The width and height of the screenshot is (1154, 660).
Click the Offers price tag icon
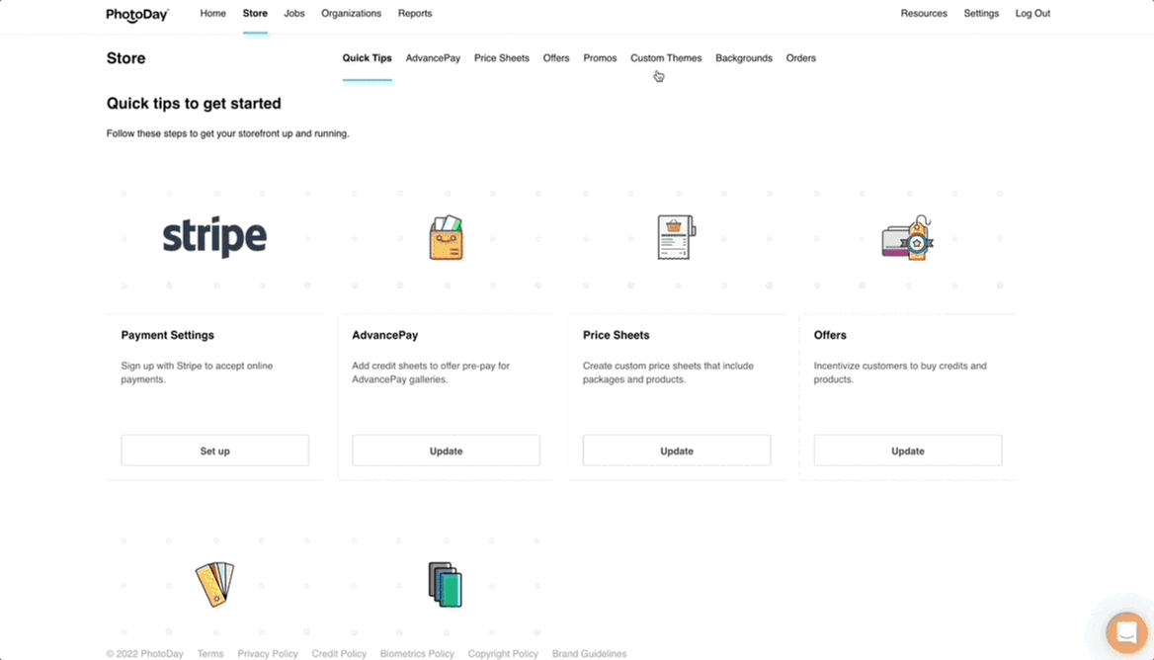pyautogui.click(x=907, y=238)
